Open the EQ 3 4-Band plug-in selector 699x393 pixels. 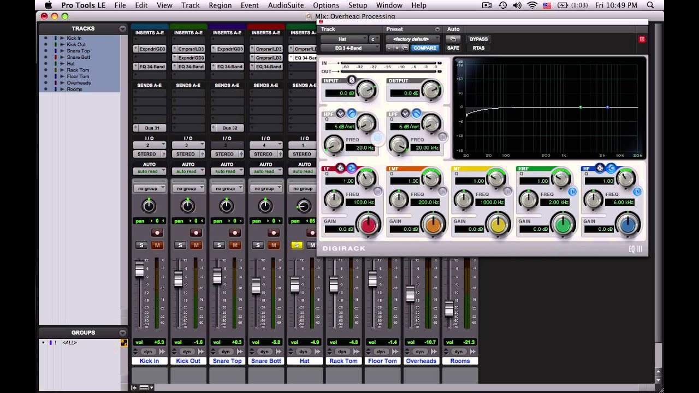[x=350, y=48]
